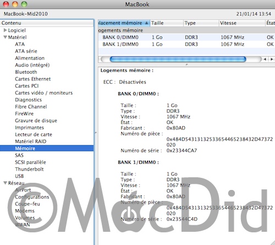Sort by État column header
The height and width of the screenshot is (245, 275).
point(270,23)
